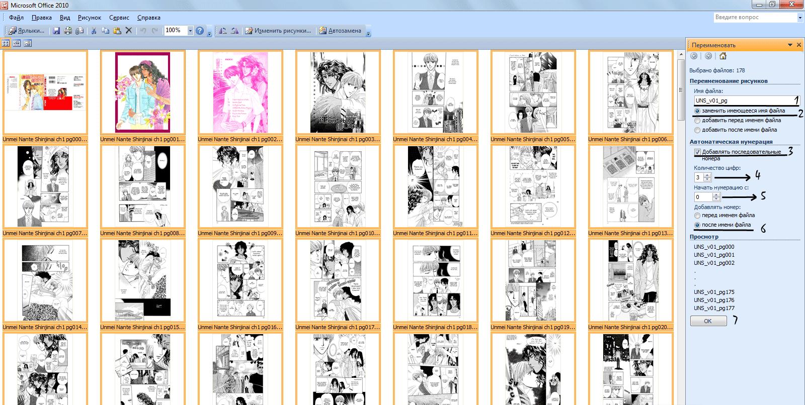Click the Delete (X) toolbar icon

point(129,31)
